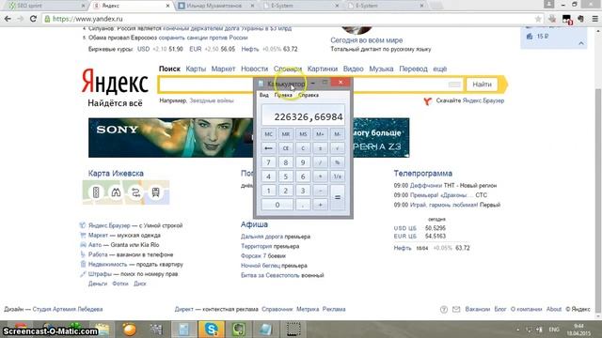Open the Перевод tab on Yandex
Screen dimensions: 602x338
[414, 69]
